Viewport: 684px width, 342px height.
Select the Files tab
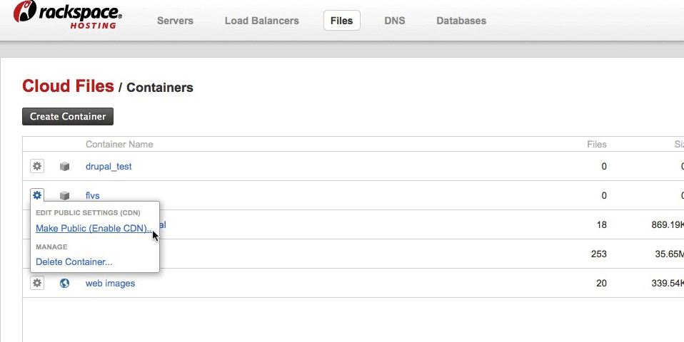pos(341,21)
